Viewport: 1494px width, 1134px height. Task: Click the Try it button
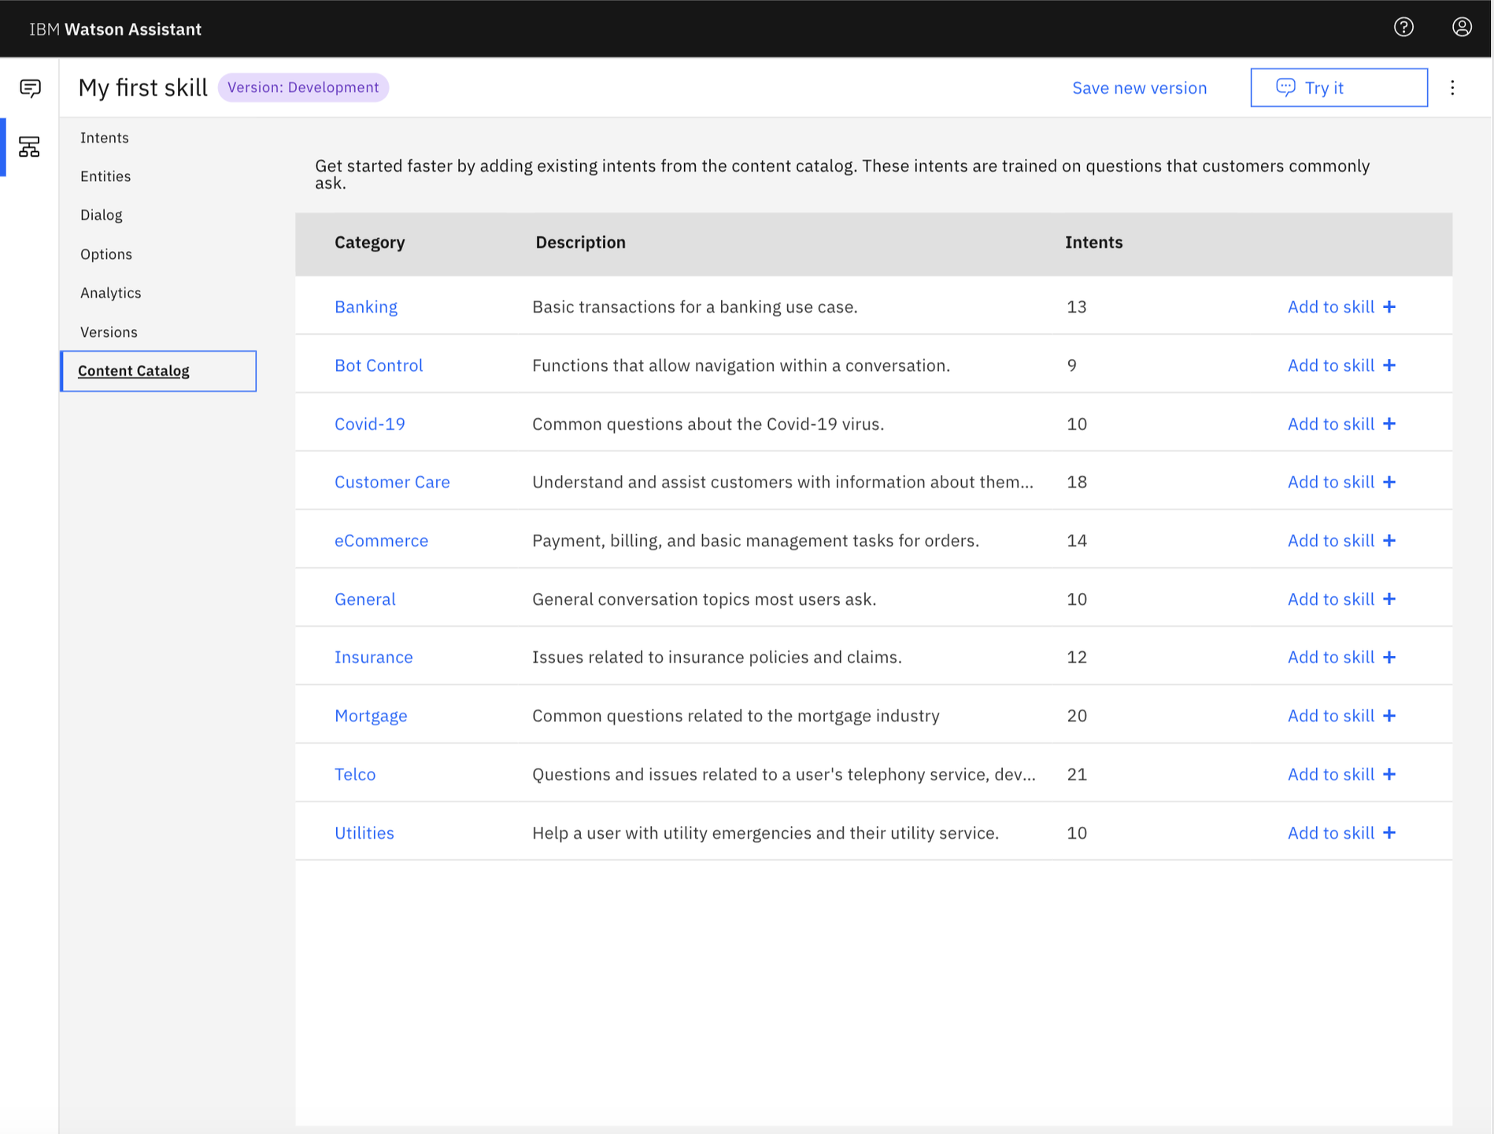point(1339,87)
